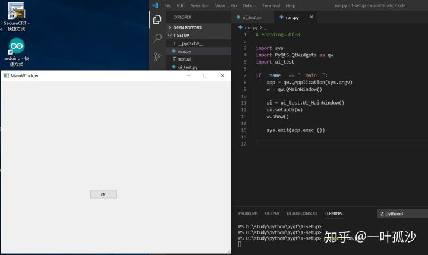Open terminal selector dropdown showing 2: python3
Viewport: 428px width, 255px height.
tap(402, 213)
